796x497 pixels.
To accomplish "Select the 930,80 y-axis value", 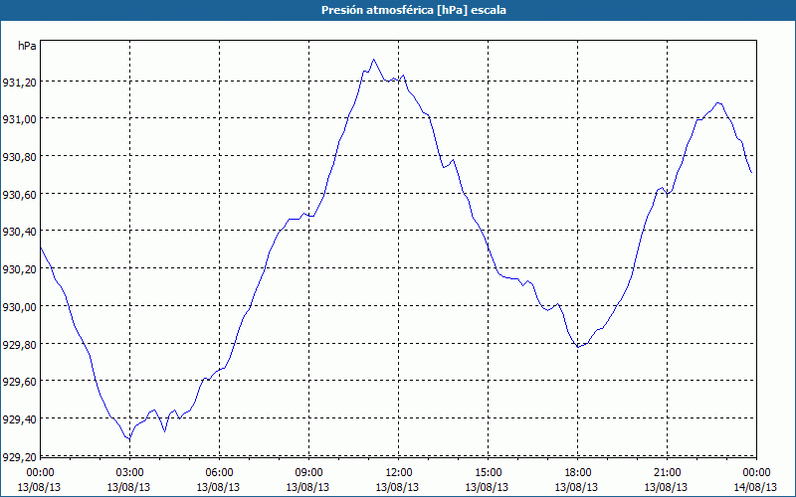I will point(19,157).
